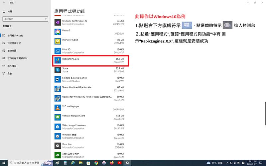
Task: Open the Action Center notification icon
Action: click(x=261, y=163)
